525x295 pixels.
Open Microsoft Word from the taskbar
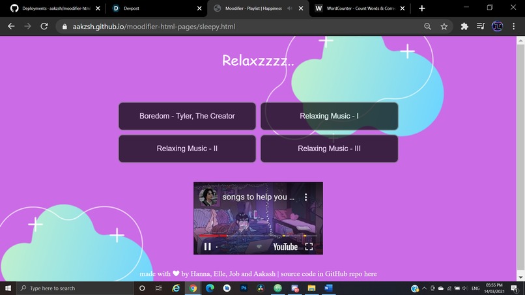(328, 288)
